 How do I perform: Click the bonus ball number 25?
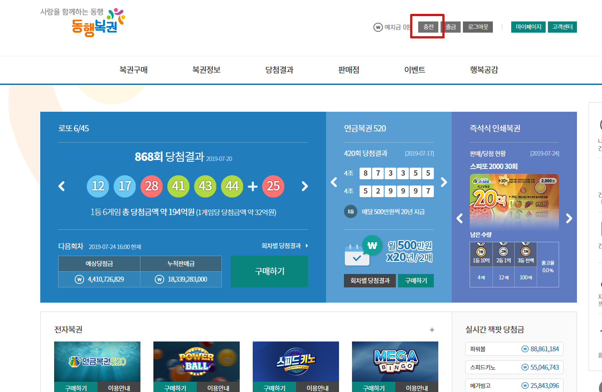(x=273, y=186)
